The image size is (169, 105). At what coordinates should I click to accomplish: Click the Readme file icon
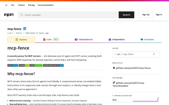17,40
